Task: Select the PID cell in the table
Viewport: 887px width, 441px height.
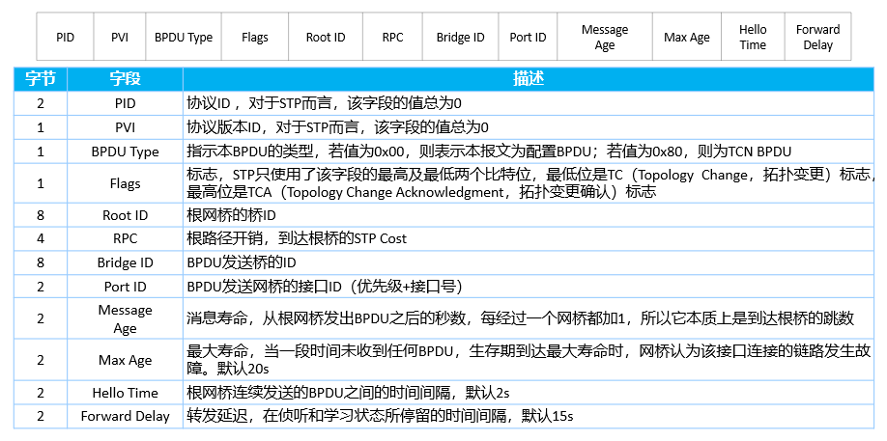Action: coord(125,103)
